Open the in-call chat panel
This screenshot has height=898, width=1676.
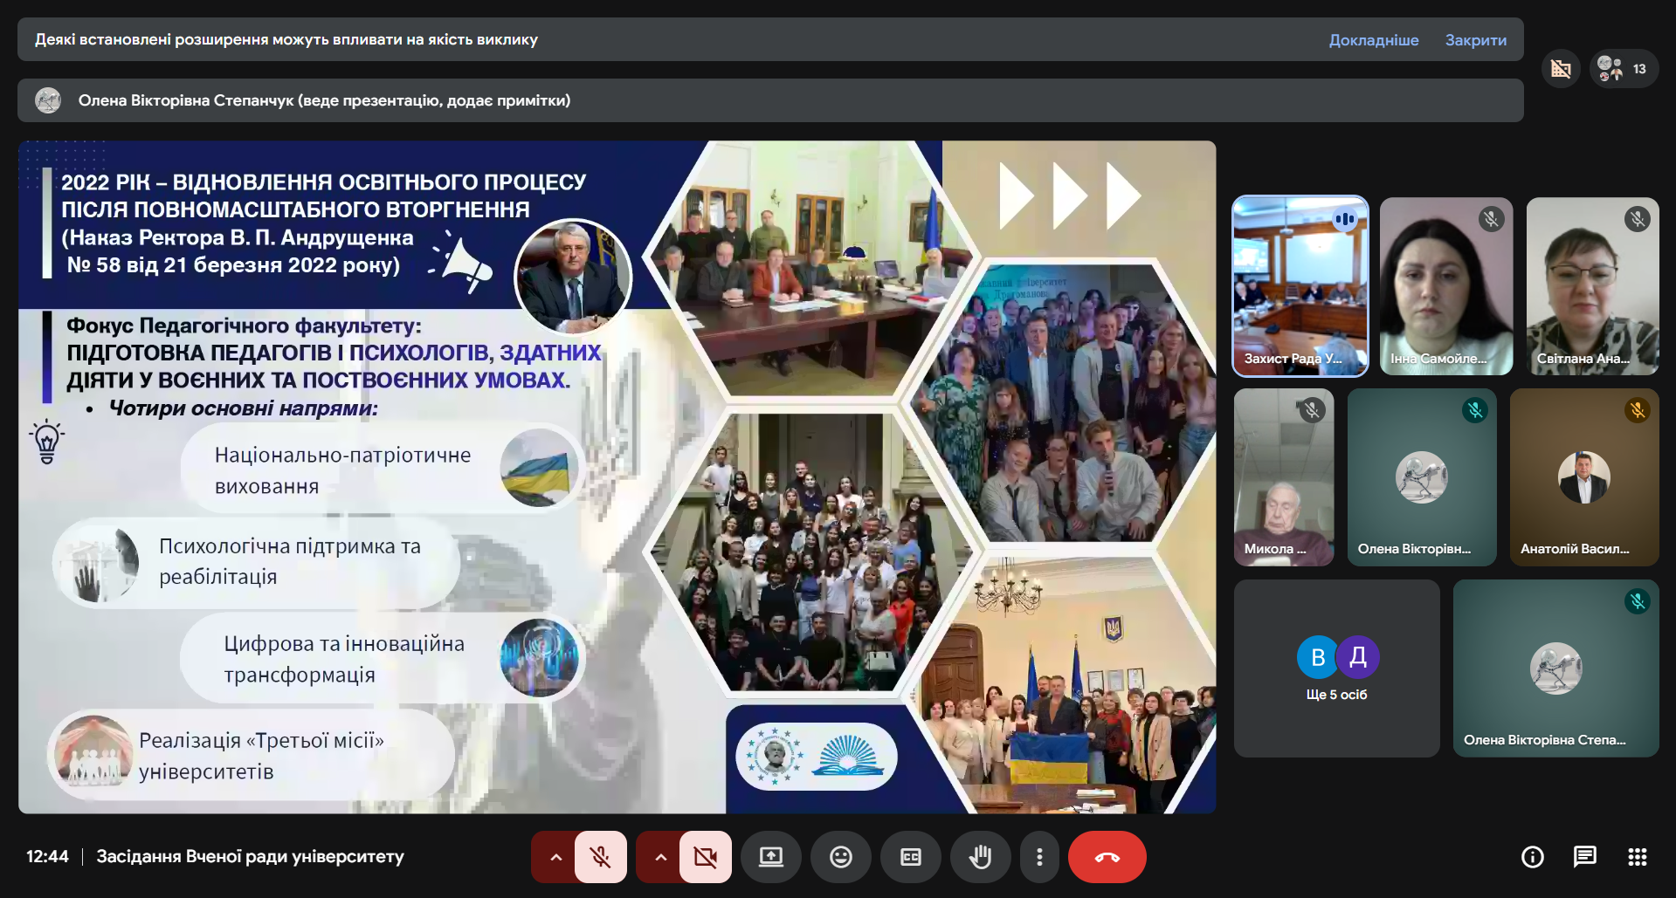pyautogui.click(x=1585, y=856)
